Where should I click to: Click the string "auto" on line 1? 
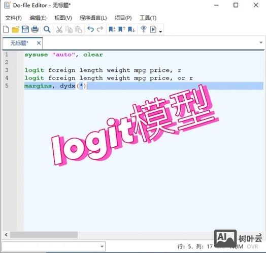pyautogui.click(x=63, y=55)
